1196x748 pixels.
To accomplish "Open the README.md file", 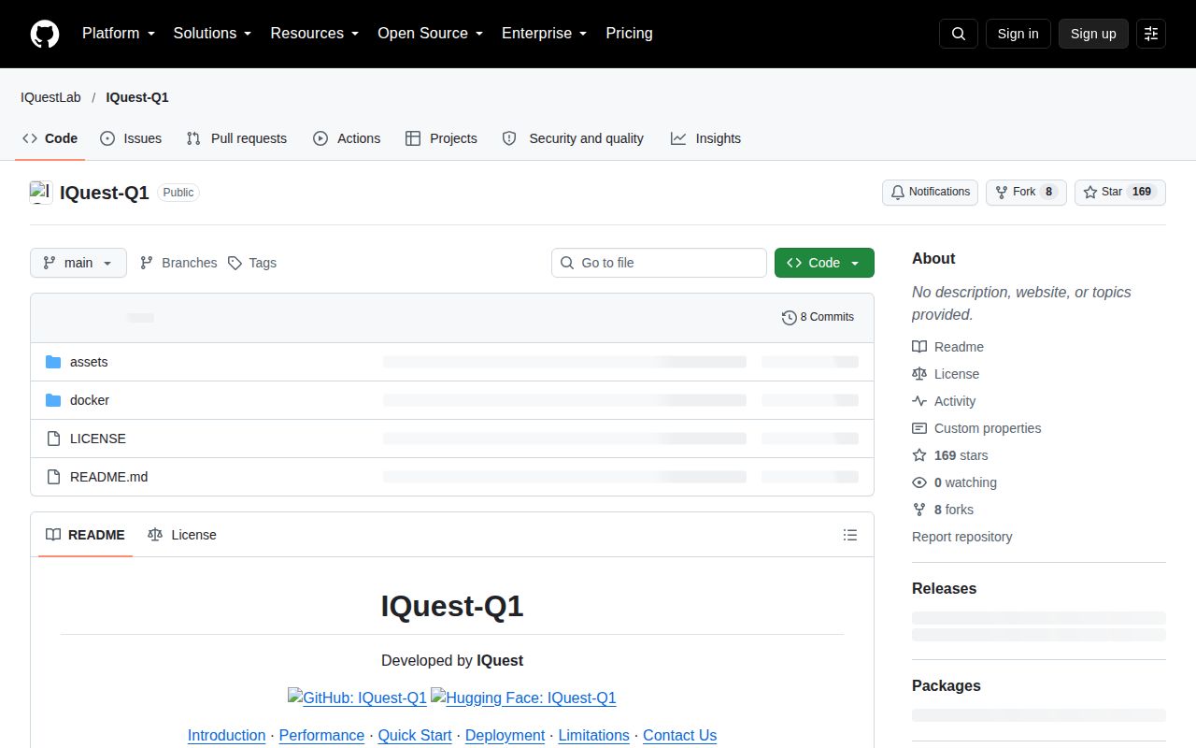I will tap(108, 477).
